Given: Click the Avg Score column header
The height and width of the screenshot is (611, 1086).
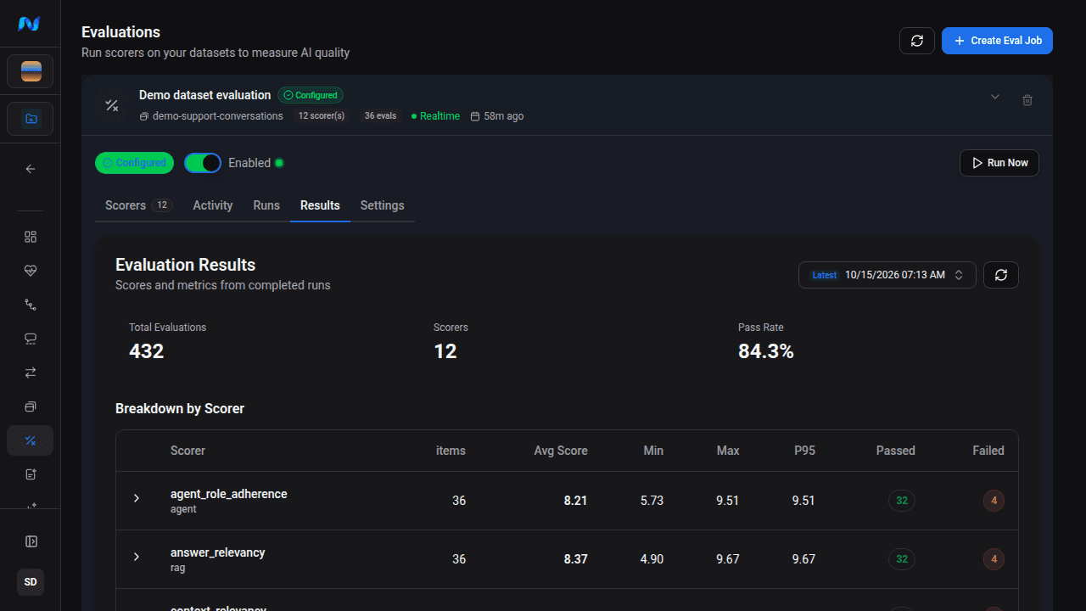Looking at the screenshot, I should 561,451.
